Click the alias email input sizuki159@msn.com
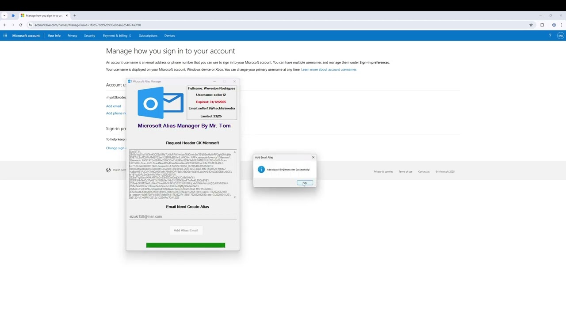The image size is (566, 318). pos(183,216)
